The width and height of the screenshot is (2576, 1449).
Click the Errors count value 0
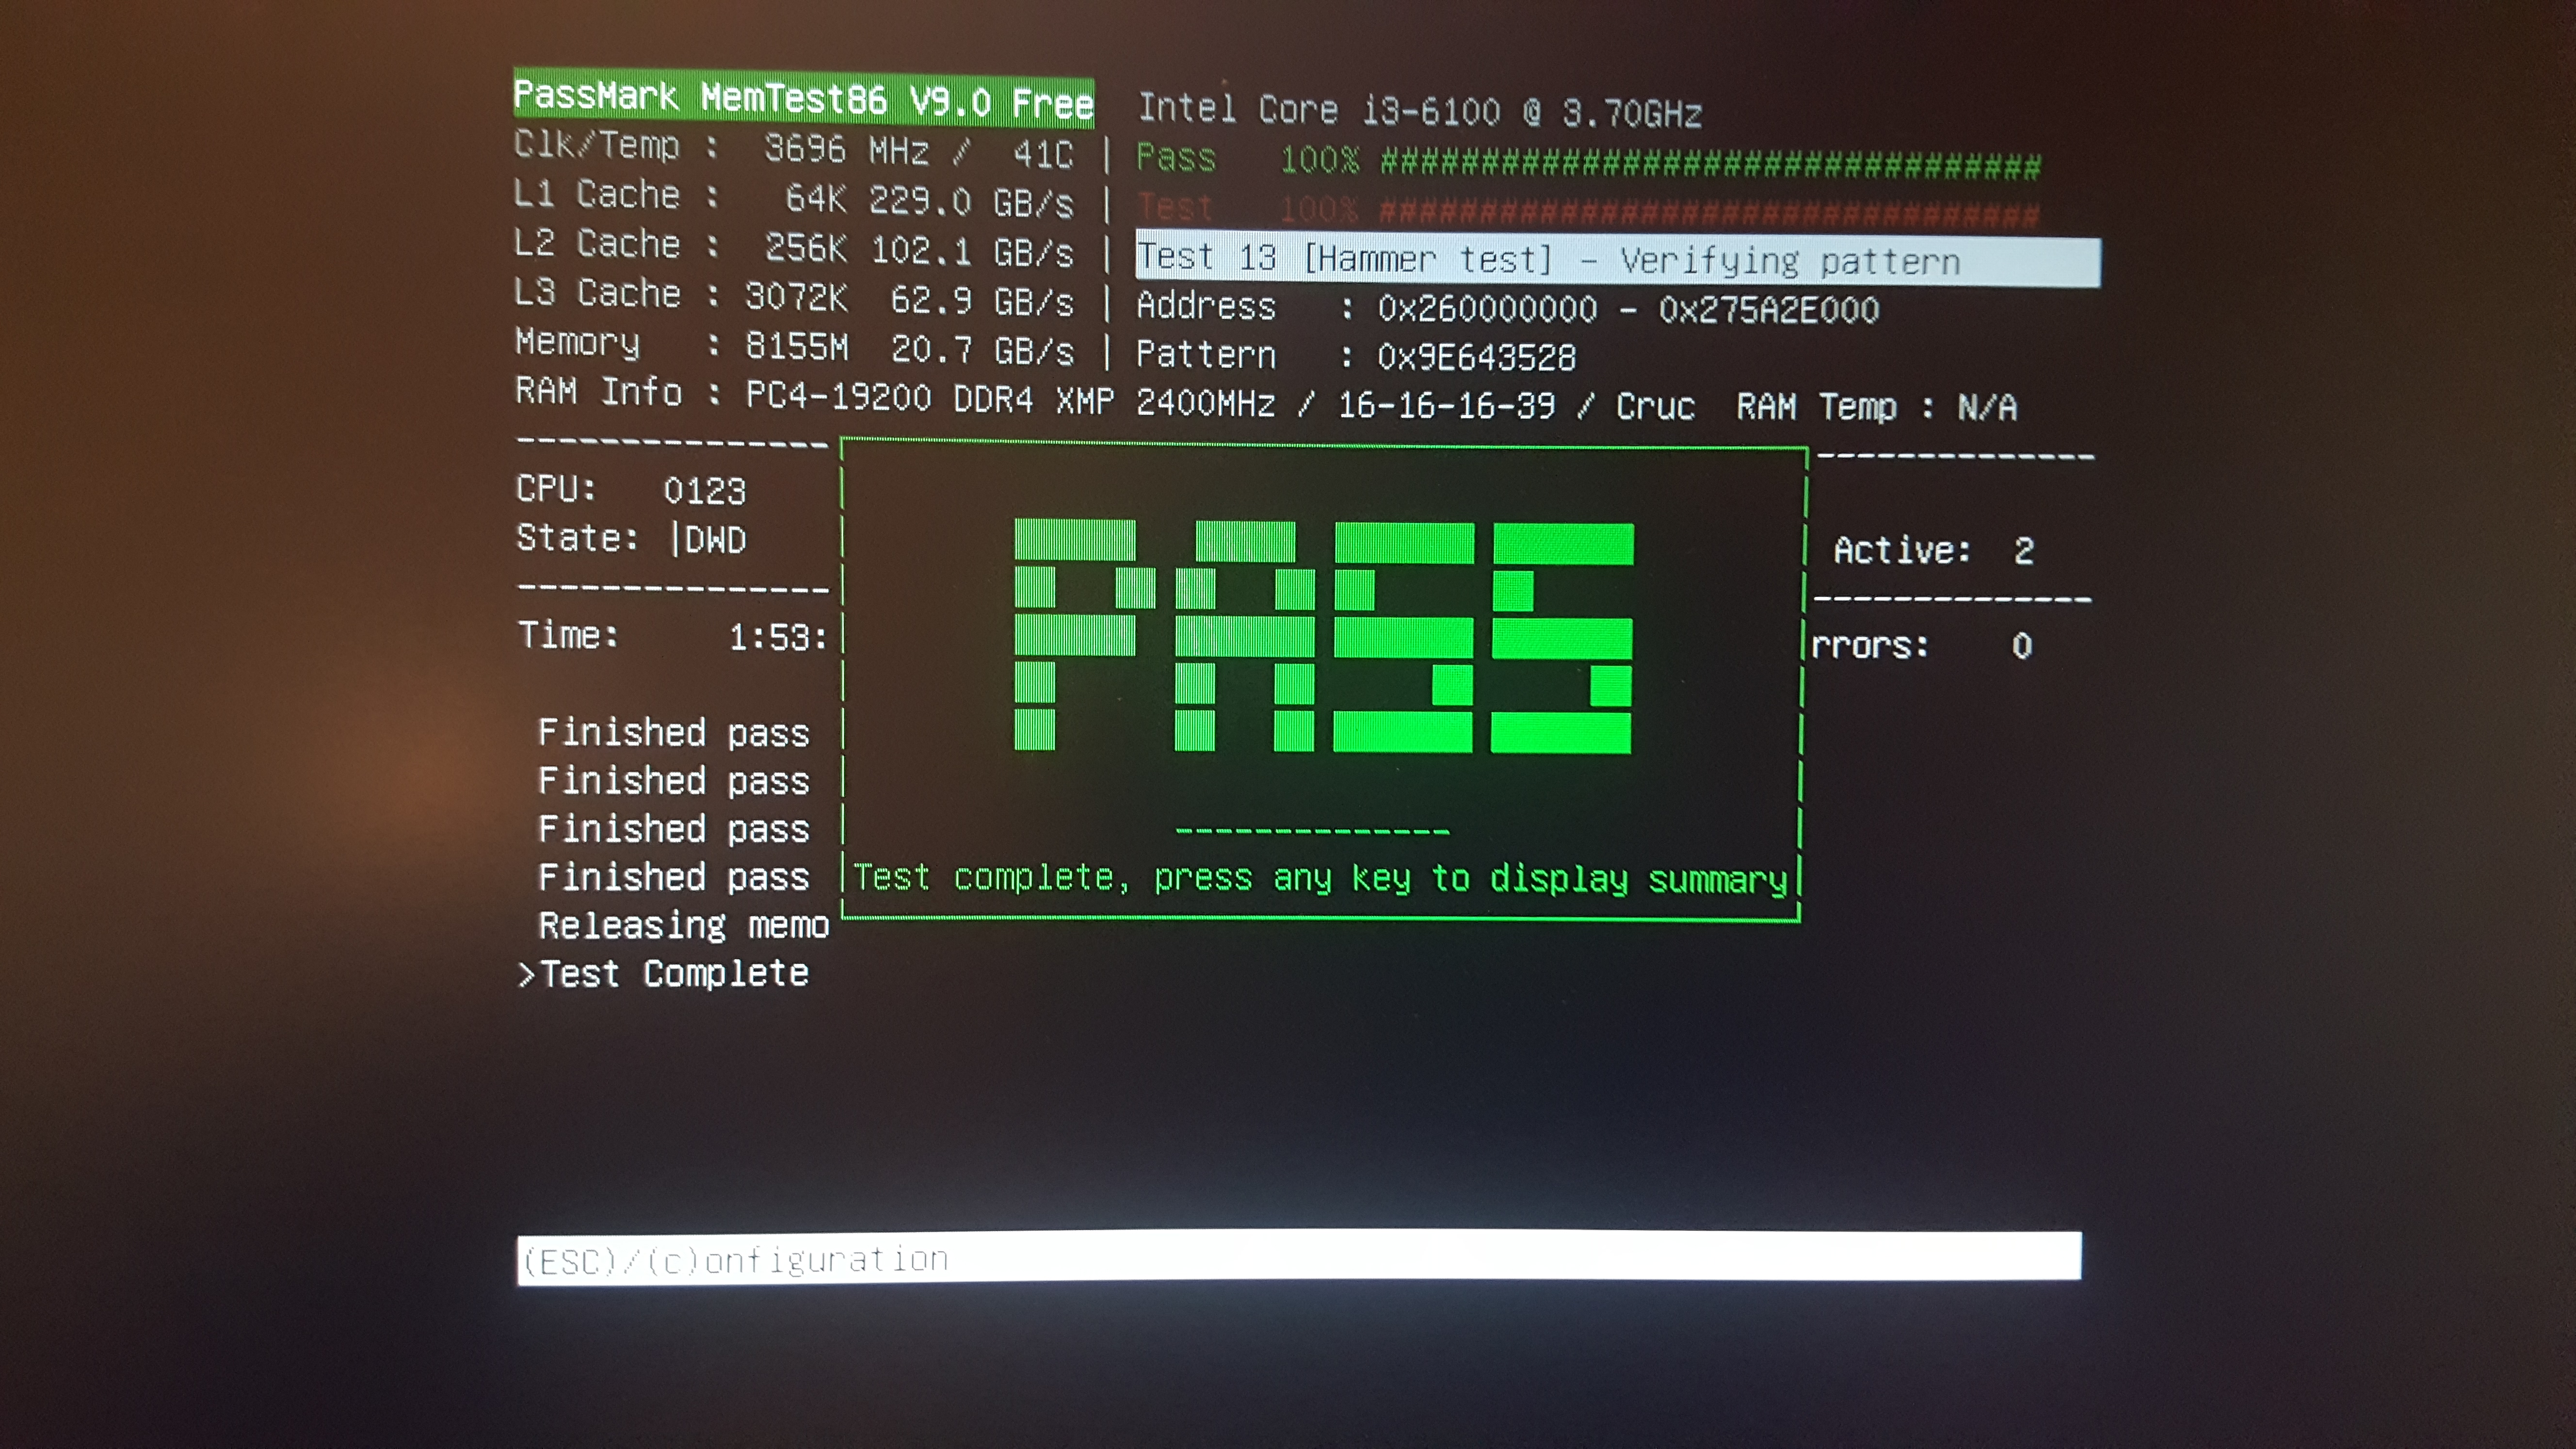point(2021,646)
